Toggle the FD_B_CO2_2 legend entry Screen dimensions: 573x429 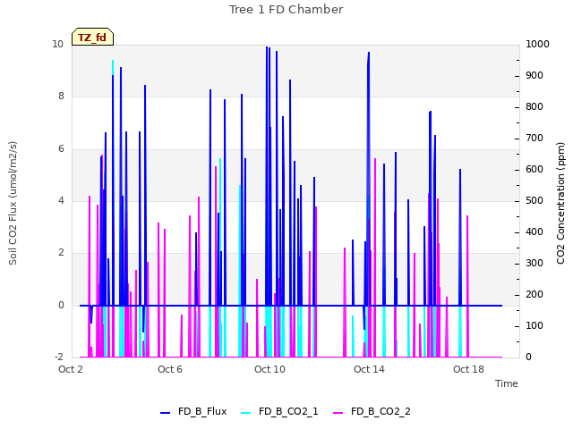click(x=372, y=411)
